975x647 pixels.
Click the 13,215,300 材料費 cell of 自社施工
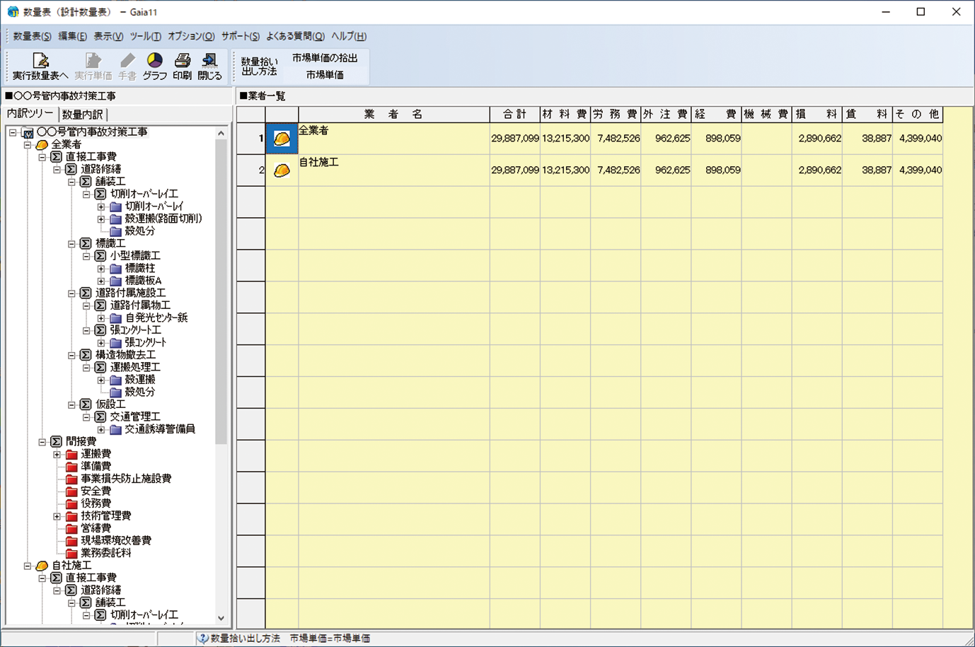click(565, 170)
